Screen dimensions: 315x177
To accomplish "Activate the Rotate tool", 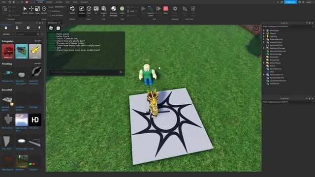I will pyautogui.click(x=44, y=10).
